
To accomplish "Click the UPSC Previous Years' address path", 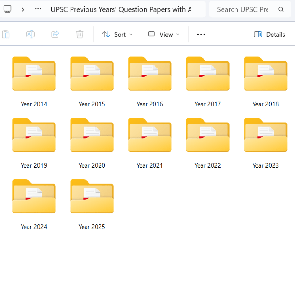I will (121, 9).
